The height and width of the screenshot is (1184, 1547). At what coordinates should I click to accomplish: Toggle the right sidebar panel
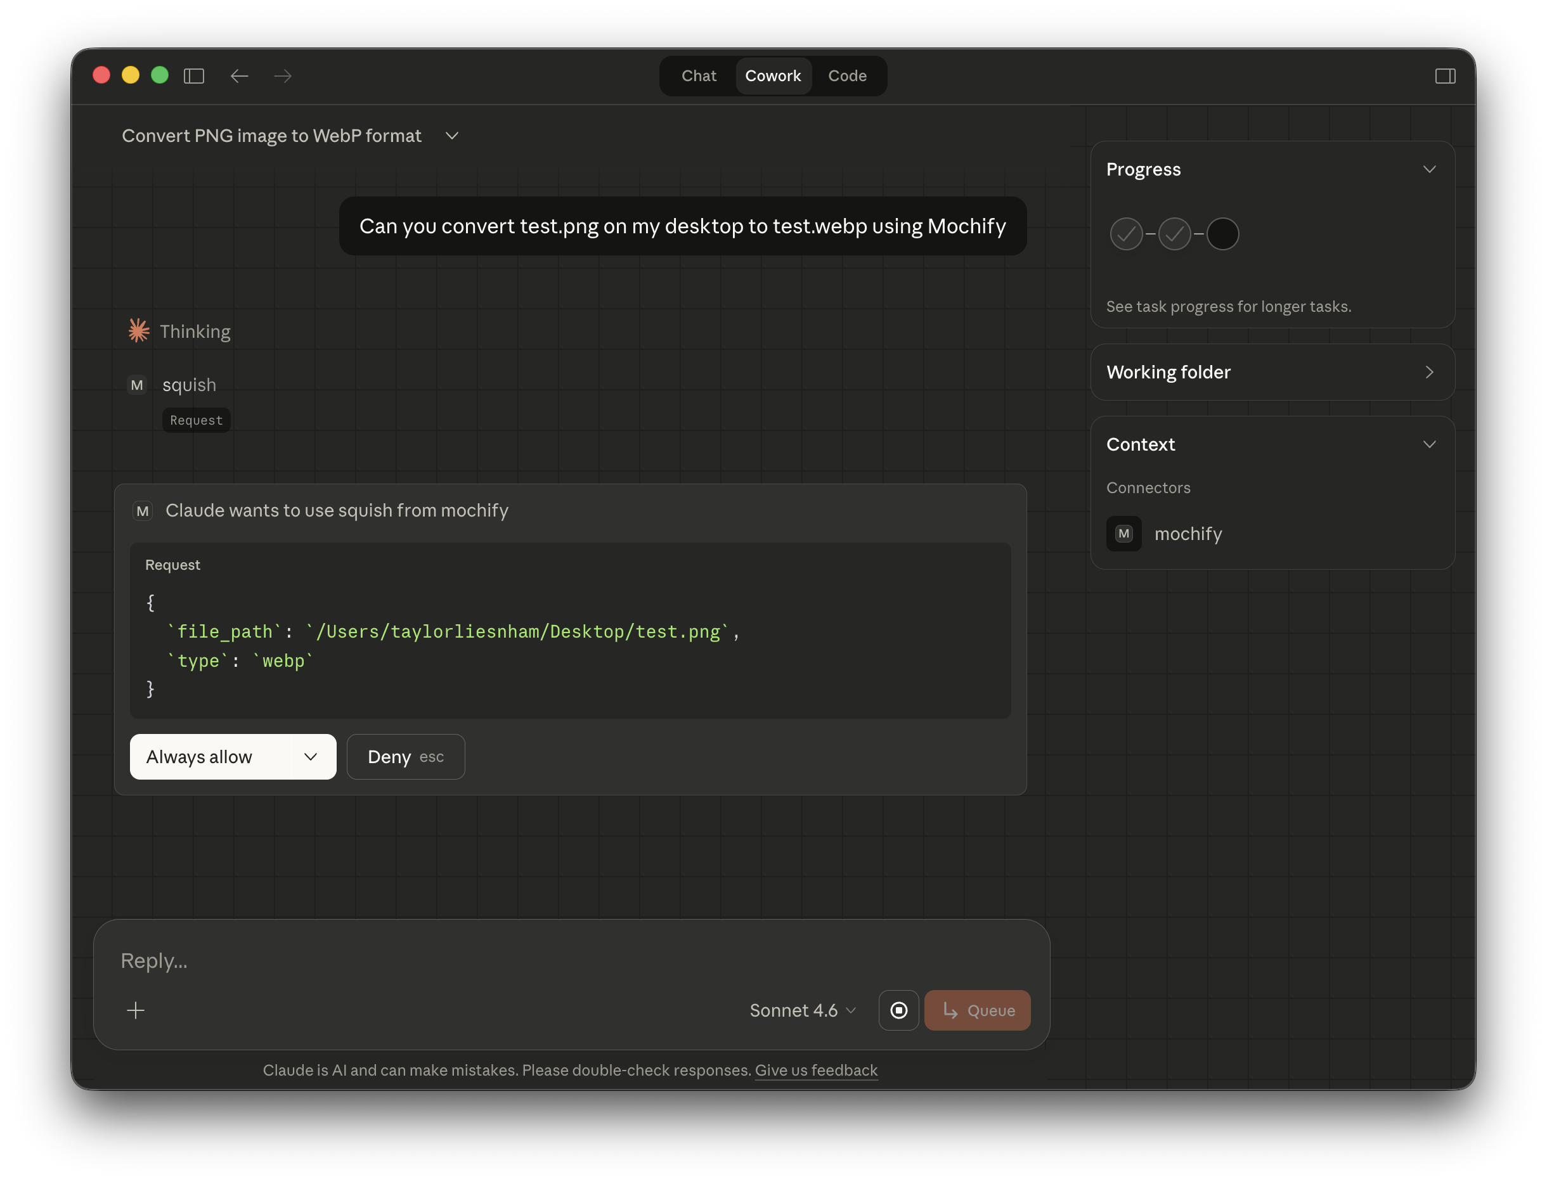click(x=1445, y=76)
